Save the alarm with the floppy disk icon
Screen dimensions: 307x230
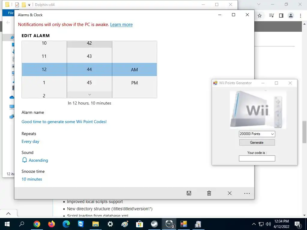point(189,193)
